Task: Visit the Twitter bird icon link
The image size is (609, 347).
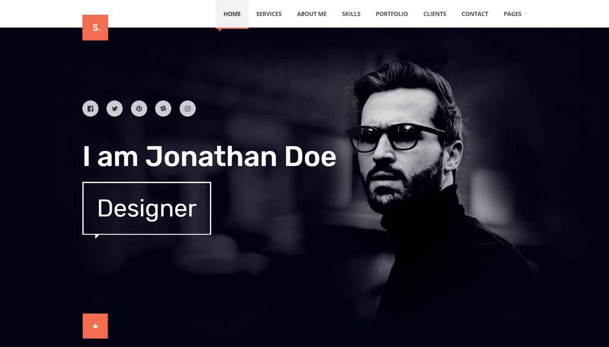Action: tap(115, 108)
